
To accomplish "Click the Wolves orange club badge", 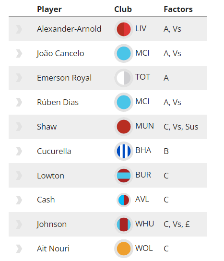I will [x=124, y=249].
